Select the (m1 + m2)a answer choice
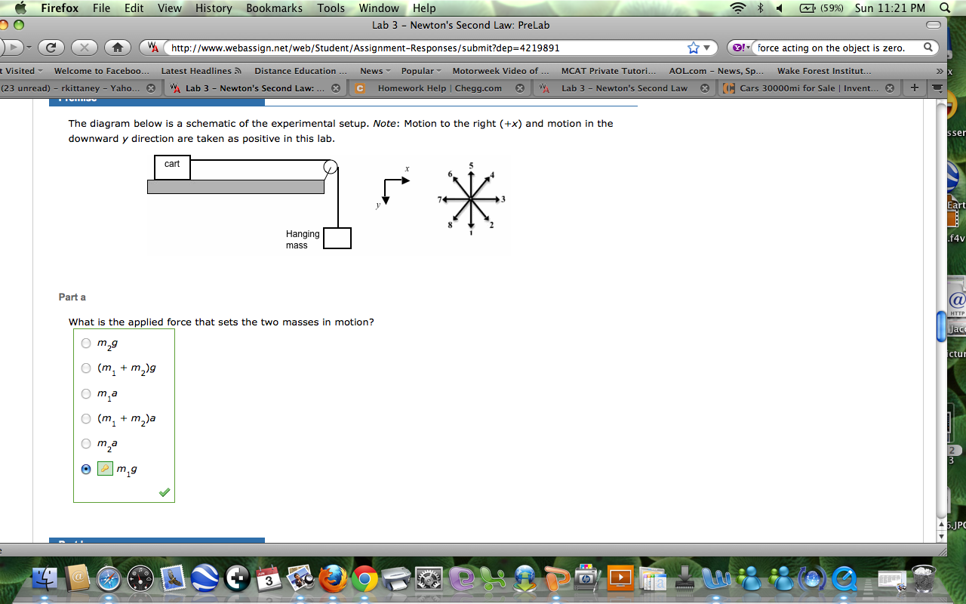This screenshot has height=604, width=966. point(85,418)
